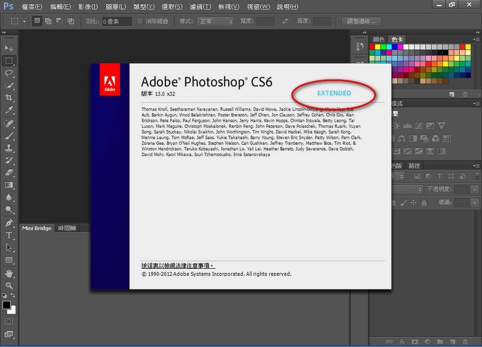Open the tool preset picker dropdown
Image resolution: width=482 pixels, height=347 pixels.
(24, 21)
